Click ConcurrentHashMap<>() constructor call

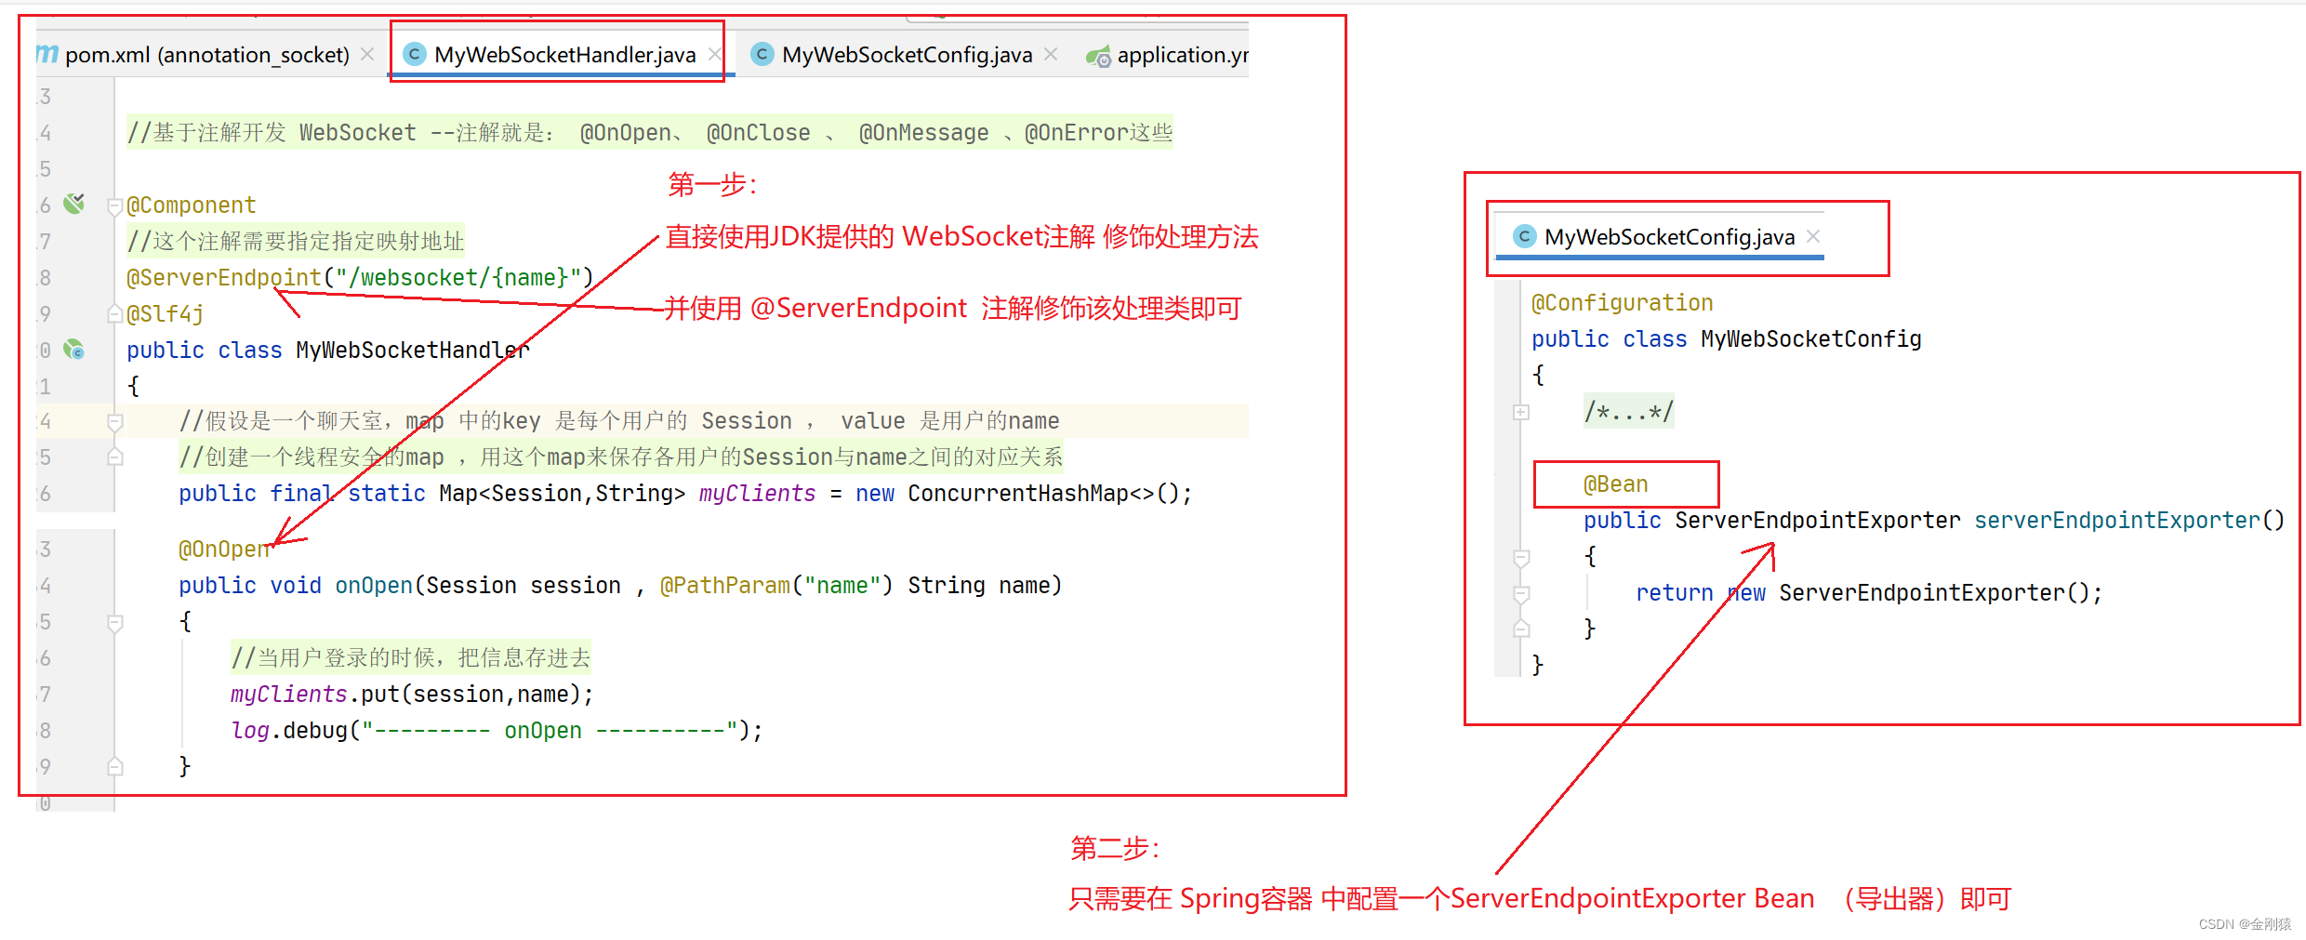(1043, 494)
